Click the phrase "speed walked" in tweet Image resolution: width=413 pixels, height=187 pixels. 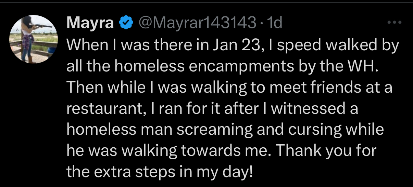tap(324, 45)
